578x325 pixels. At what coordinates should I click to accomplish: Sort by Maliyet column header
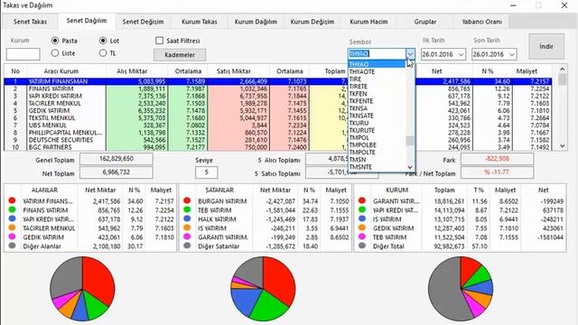pos(527,71)
